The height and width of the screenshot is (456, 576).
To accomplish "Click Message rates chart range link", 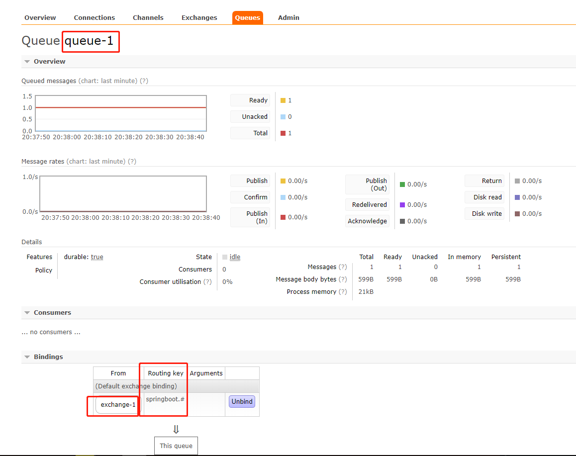I will pyautogui.click(x=96, y=161).
